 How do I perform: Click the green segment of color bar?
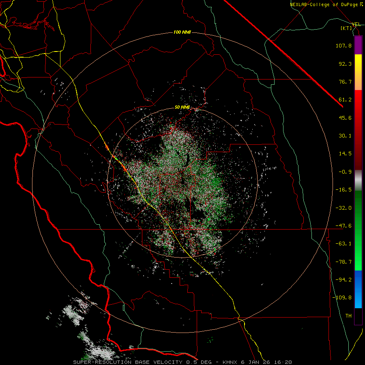point(358,230)
